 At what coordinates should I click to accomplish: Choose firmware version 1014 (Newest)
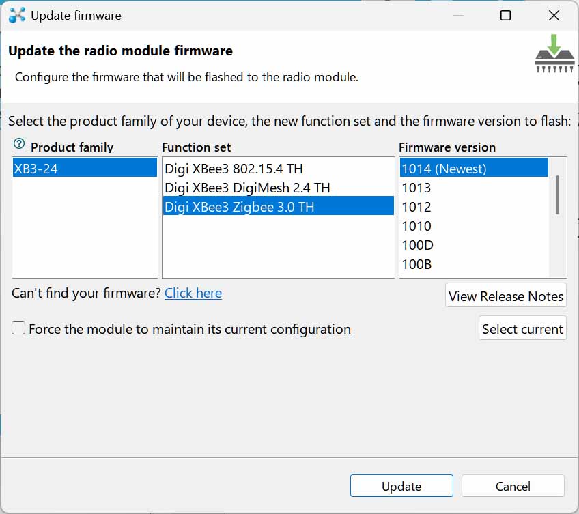[474, 169]
